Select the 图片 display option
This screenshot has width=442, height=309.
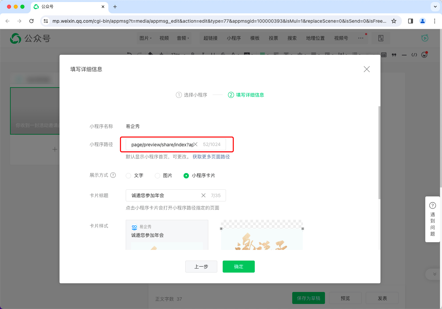(157, 176)
